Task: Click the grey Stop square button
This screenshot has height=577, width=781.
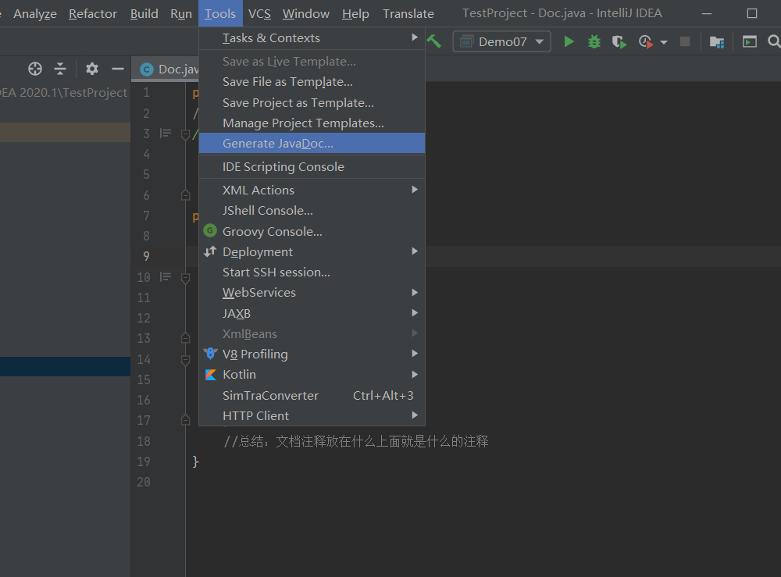Action: 685,42
